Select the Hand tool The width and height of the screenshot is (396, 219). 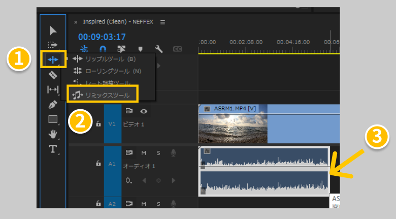tap(53, 134)
